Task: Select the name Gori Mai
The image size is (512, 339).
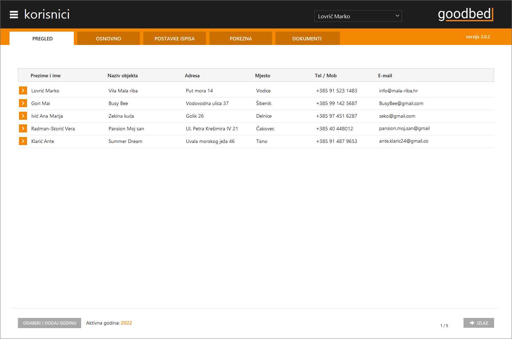Action: coord(40,103)
